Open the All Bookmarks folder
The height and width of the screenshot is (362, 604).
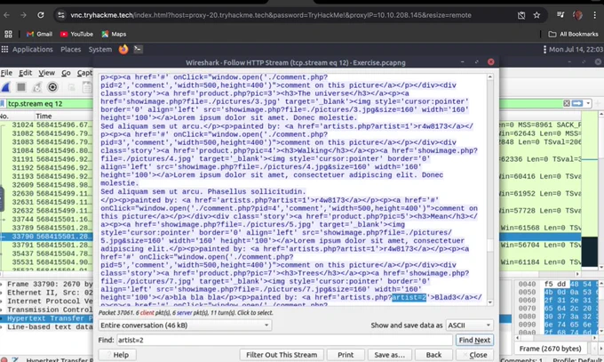tap(573, 34)
